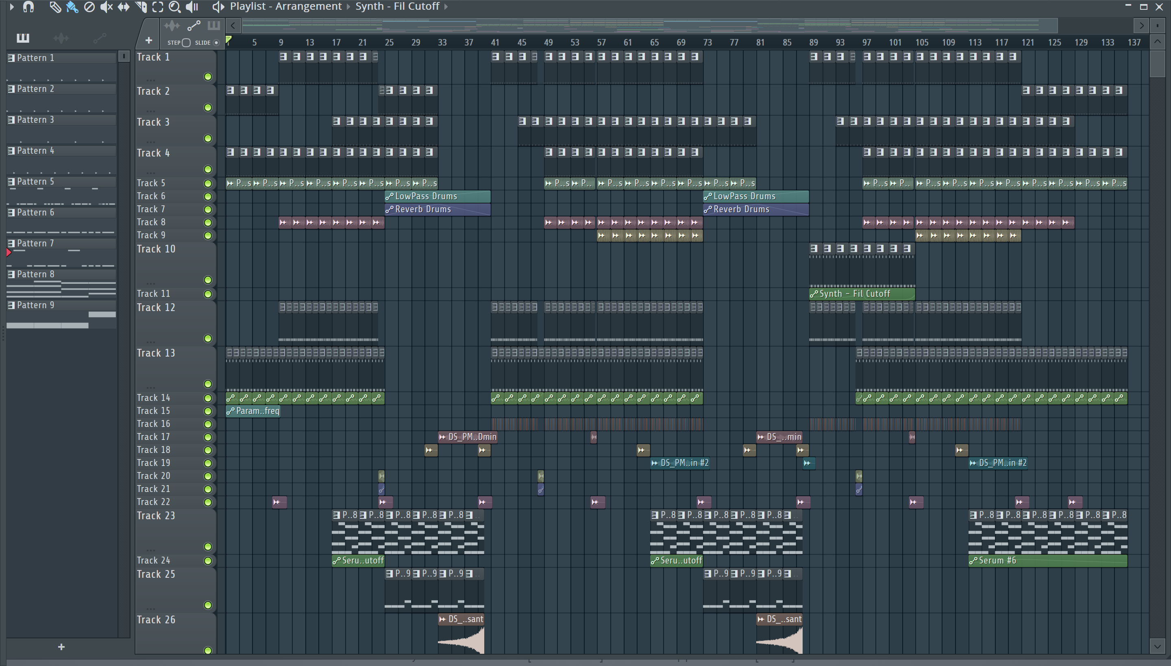Mute Track 11 with its green LED

point(208,294)
